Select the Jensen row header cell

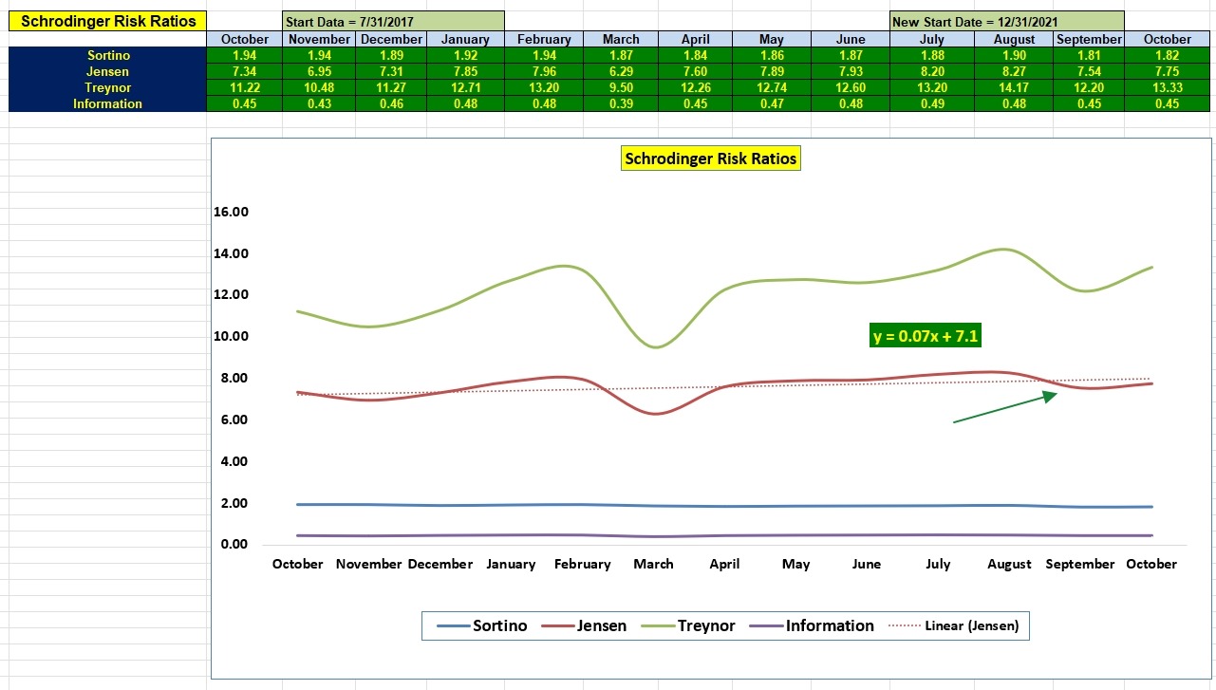click(108, 72)
